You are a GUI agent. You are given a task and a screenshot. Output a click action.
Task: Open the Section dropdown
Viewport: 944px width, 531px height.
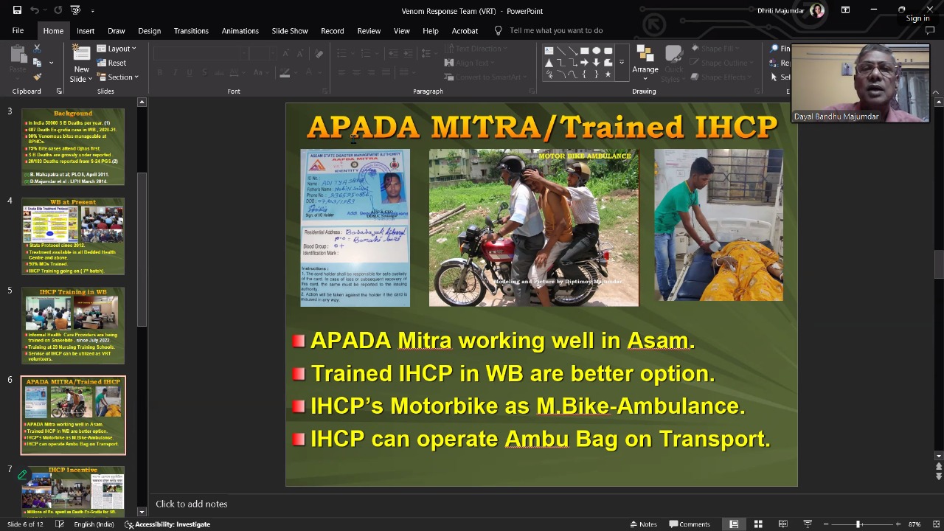117,77
